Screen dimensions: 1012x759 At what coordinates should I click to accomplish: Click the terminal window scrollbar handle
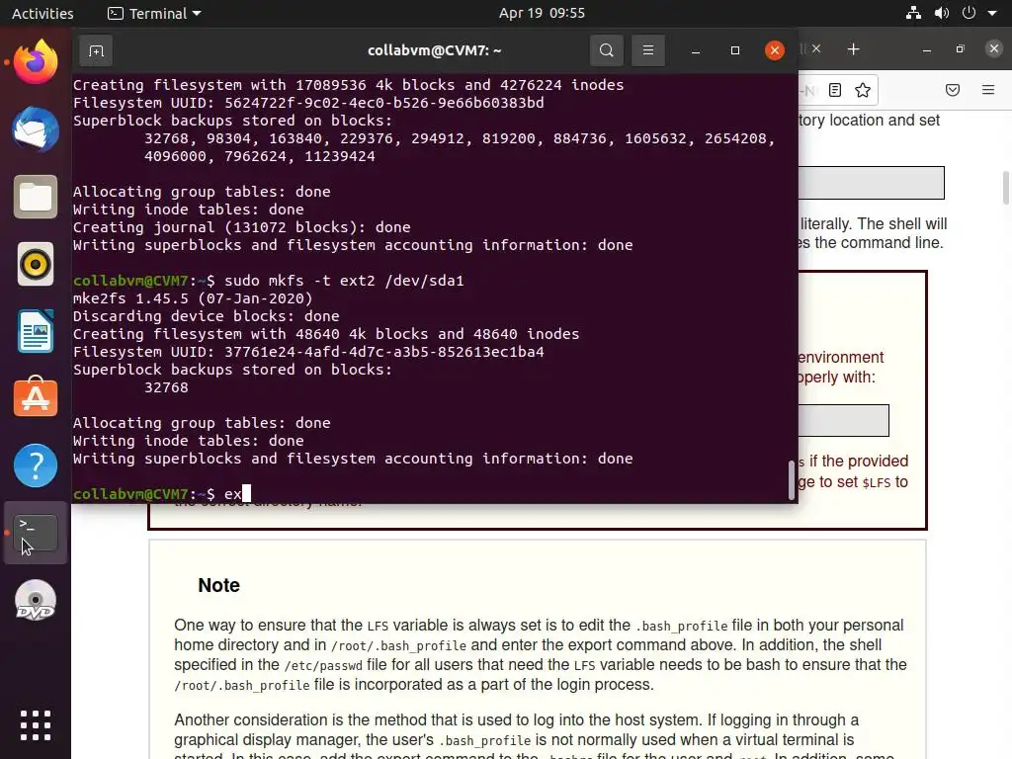pyautogui.click(x=792, y=480)
